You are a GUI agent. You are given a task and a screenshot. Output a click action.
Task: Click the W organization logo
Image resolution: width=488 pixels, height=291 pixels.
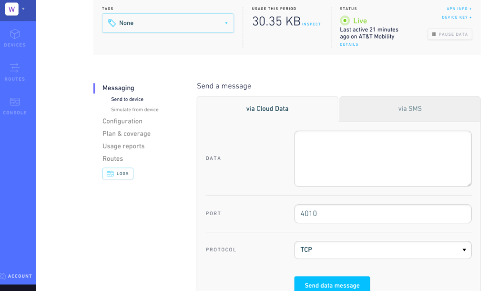(x=11, y=9)
